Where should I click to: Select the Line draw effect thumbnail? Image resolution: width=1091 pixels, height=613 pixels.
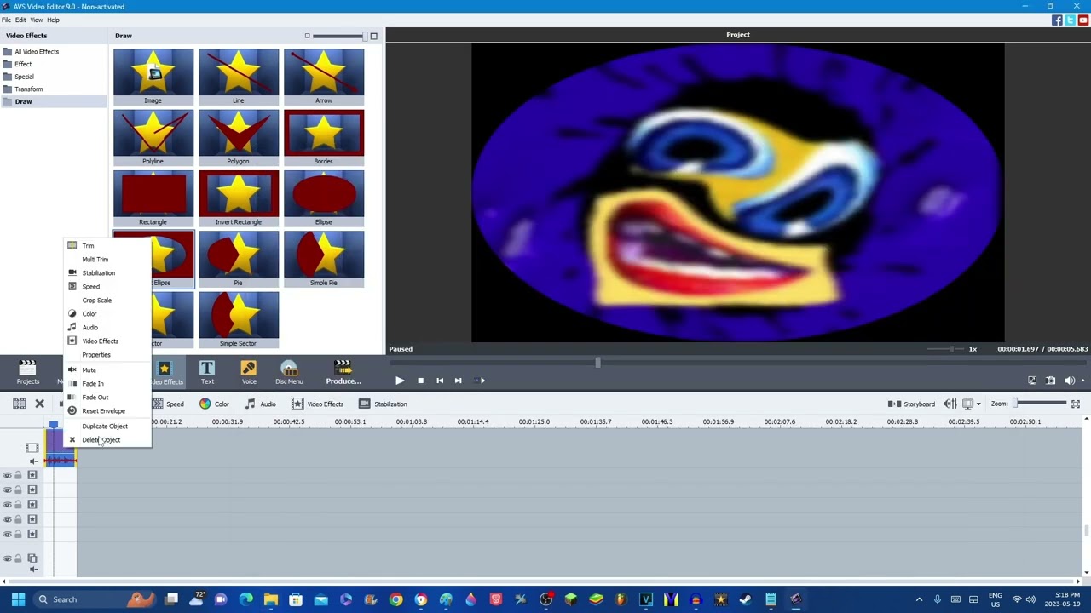tap(239, 77)
